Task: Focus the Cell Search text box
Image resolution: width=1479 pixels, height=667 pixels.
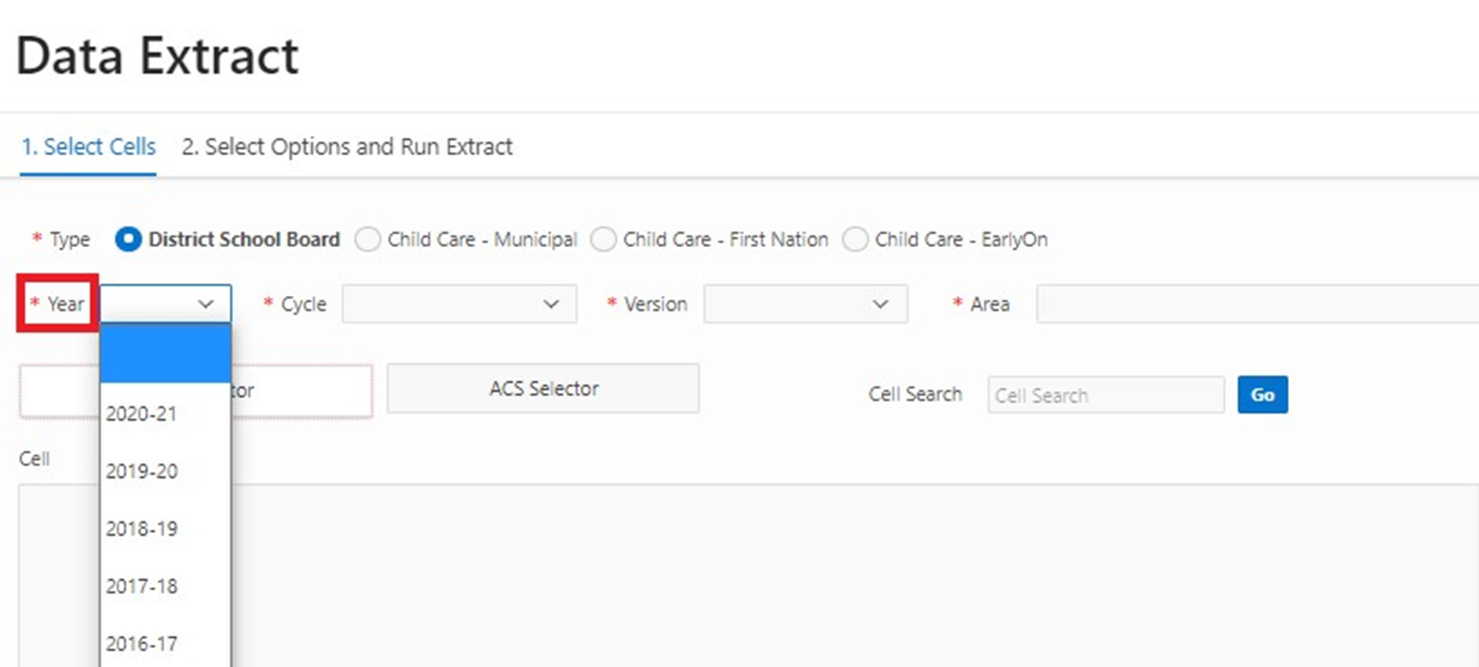Action: click(1105, 395)
